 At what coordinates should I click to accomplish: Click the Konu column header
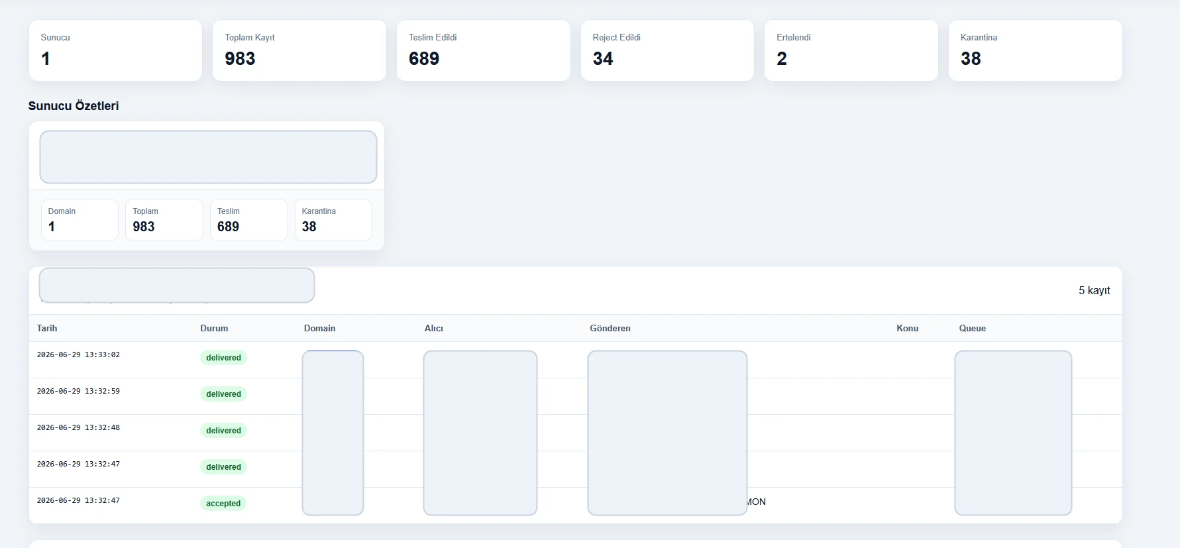coord(907,328)
